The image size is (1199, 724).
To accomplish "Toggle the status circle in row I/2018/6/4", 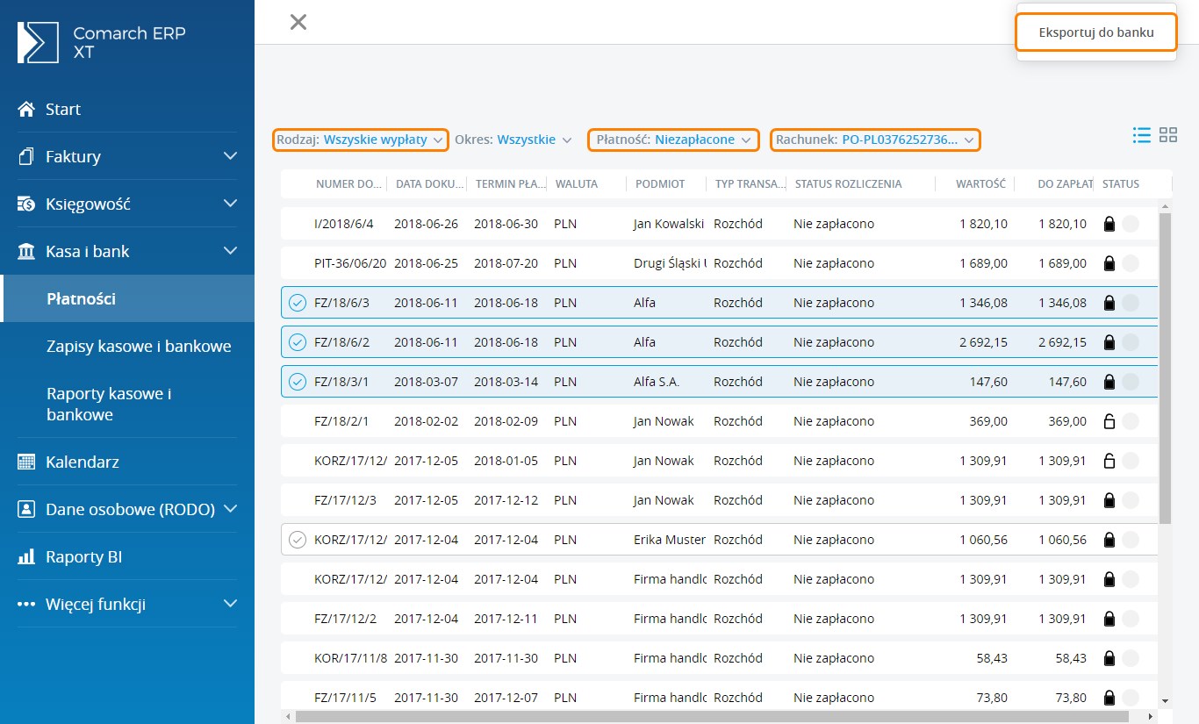I will [1131, 224].
